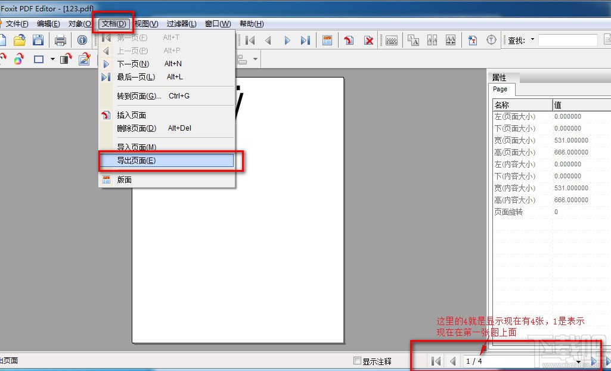Screen dimensions: 611x371
Task: Expand the rectangle shape tool dropdown arrow
Action: [52, 59]
